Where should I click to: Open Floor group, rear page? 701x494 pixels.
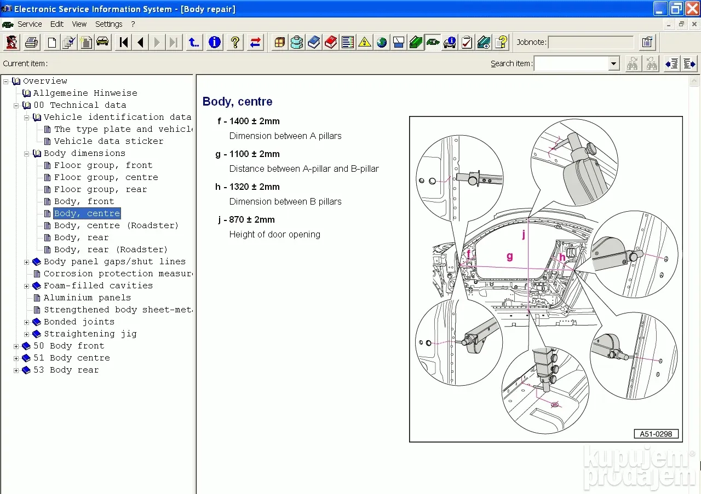100,189
